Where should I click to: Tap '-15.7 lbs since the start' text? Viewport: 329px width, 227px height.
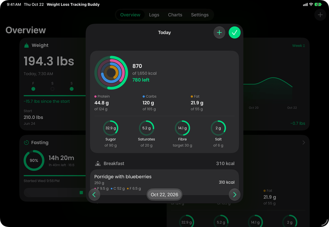(47, 101)
